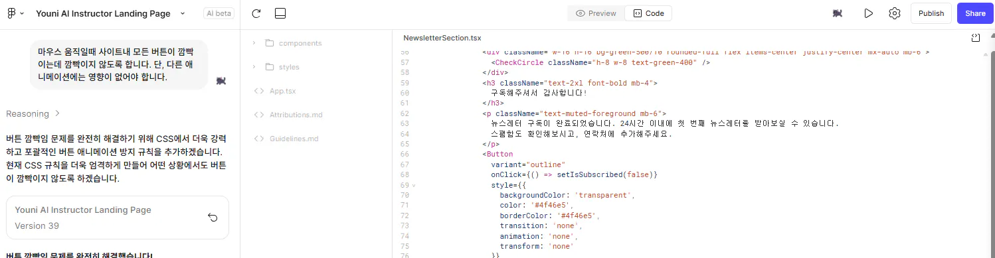995x258 pixels.
Task: Open the user avatar in top bar
Action: (x=838, y=13)
